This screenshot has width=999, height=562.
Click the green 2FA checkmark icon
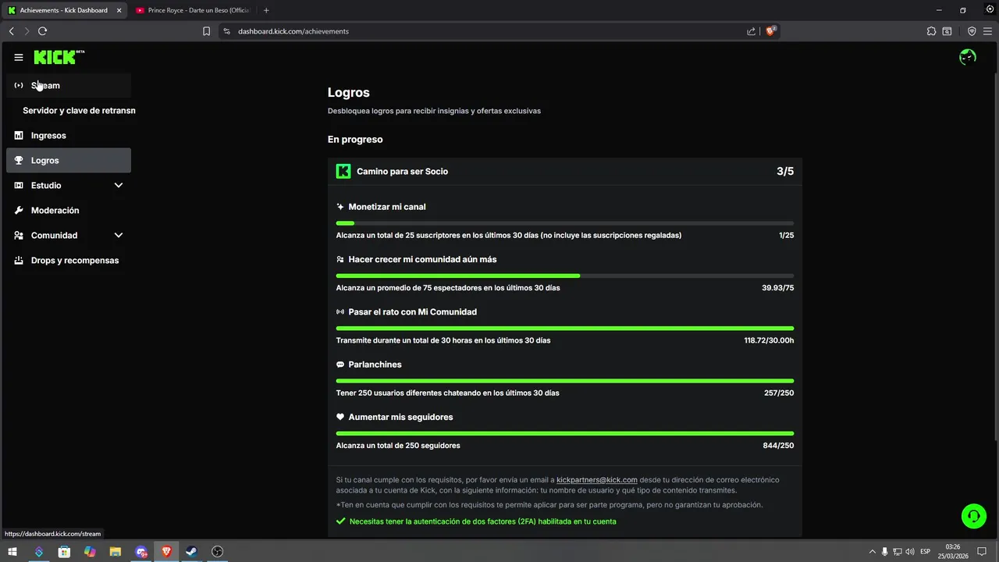pyautogui.click(x=340, y=521)
